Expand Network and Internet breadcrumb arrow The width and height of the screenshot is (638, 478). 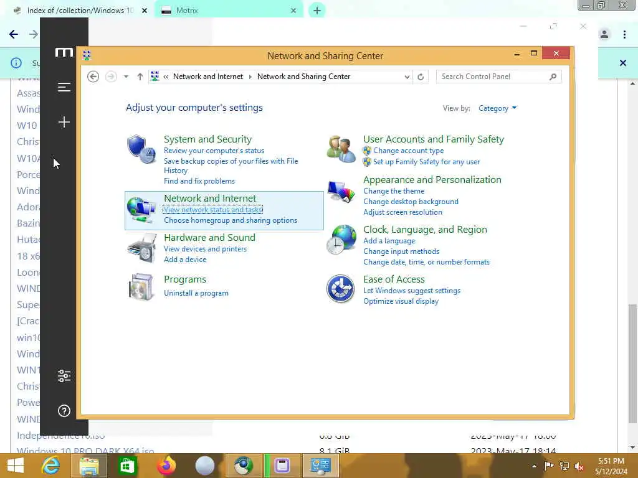click(250, 77)
